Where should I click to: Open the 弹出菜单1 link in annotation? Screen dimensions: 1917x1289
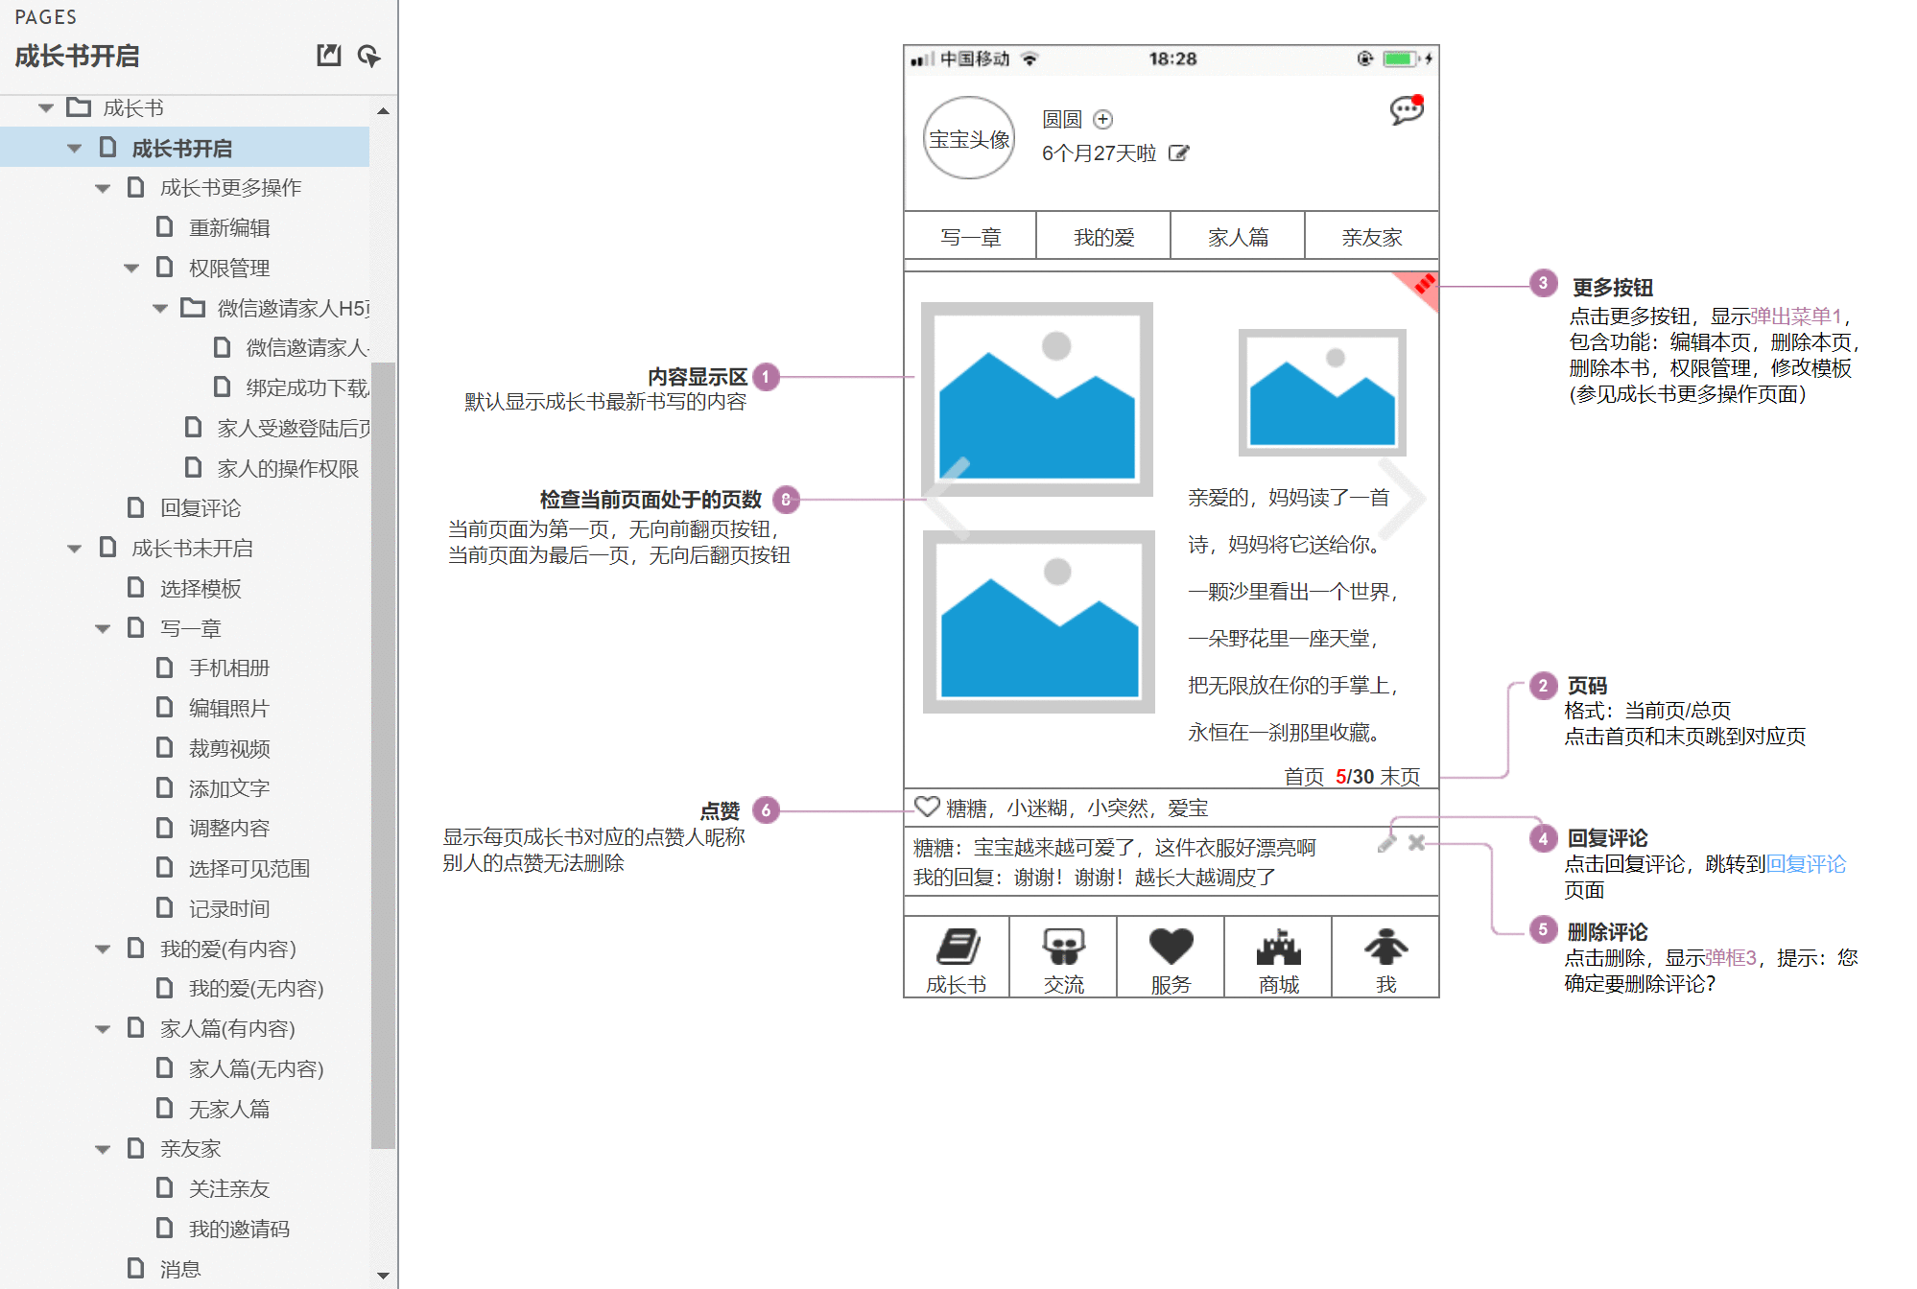click(x=1796, y=316)
